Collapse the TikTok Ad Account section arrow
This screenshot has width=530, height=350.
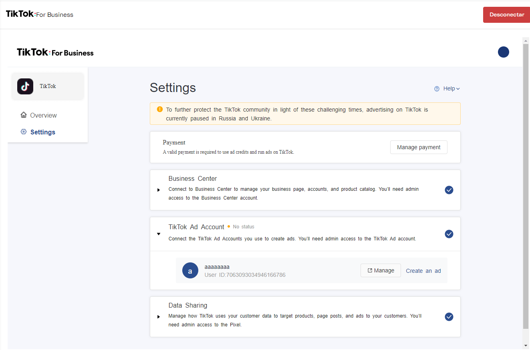[x=159, y=234]
